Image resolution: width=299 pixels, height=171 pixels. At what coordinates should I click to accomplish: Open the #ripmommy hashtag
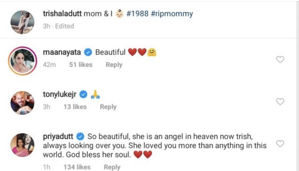[x=172, y=14]
